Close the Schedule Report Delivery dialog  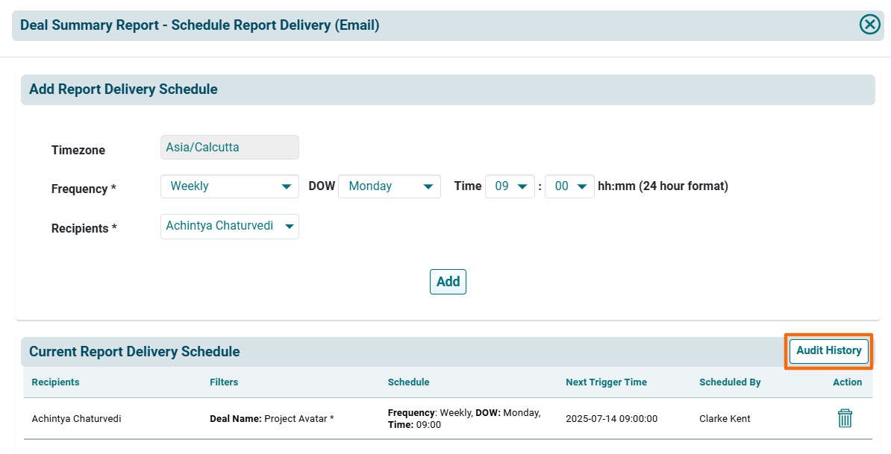[x=869, y=25]
